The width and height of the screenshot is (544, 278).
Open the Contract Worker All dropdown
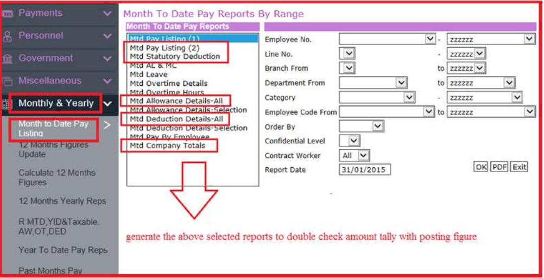(x=363, y=156)
